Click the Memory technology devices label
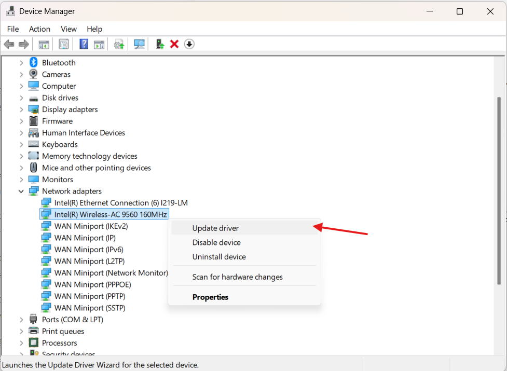Viewport: 507px width, 371px height. click(x=90, y=156)
